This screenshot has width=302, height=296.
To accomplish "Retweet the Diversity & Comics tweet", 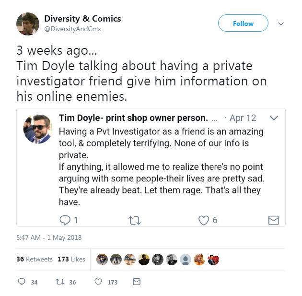I will [x=60, y=282].
